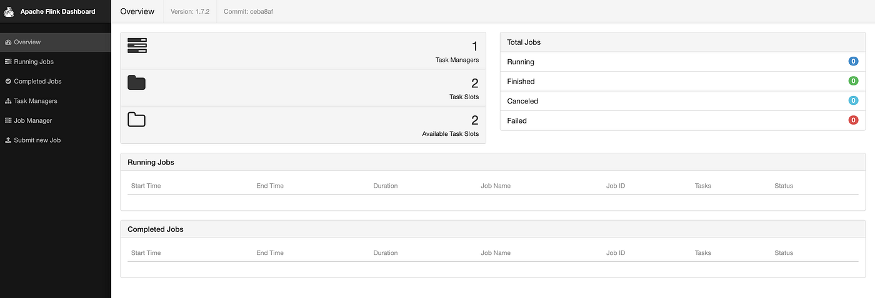The height and width of the screenshot is (298, 875).
Task: Select Submit new Job in sidebar
Action: 37,140
